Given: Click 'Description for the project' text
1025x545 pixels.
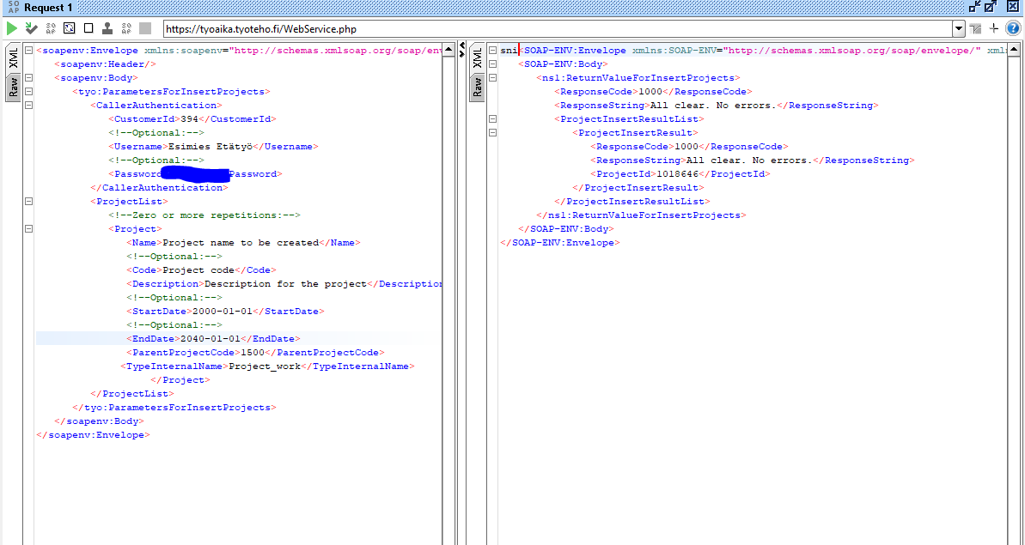Looking at the screenshot, I should click(x=285, y=283).
